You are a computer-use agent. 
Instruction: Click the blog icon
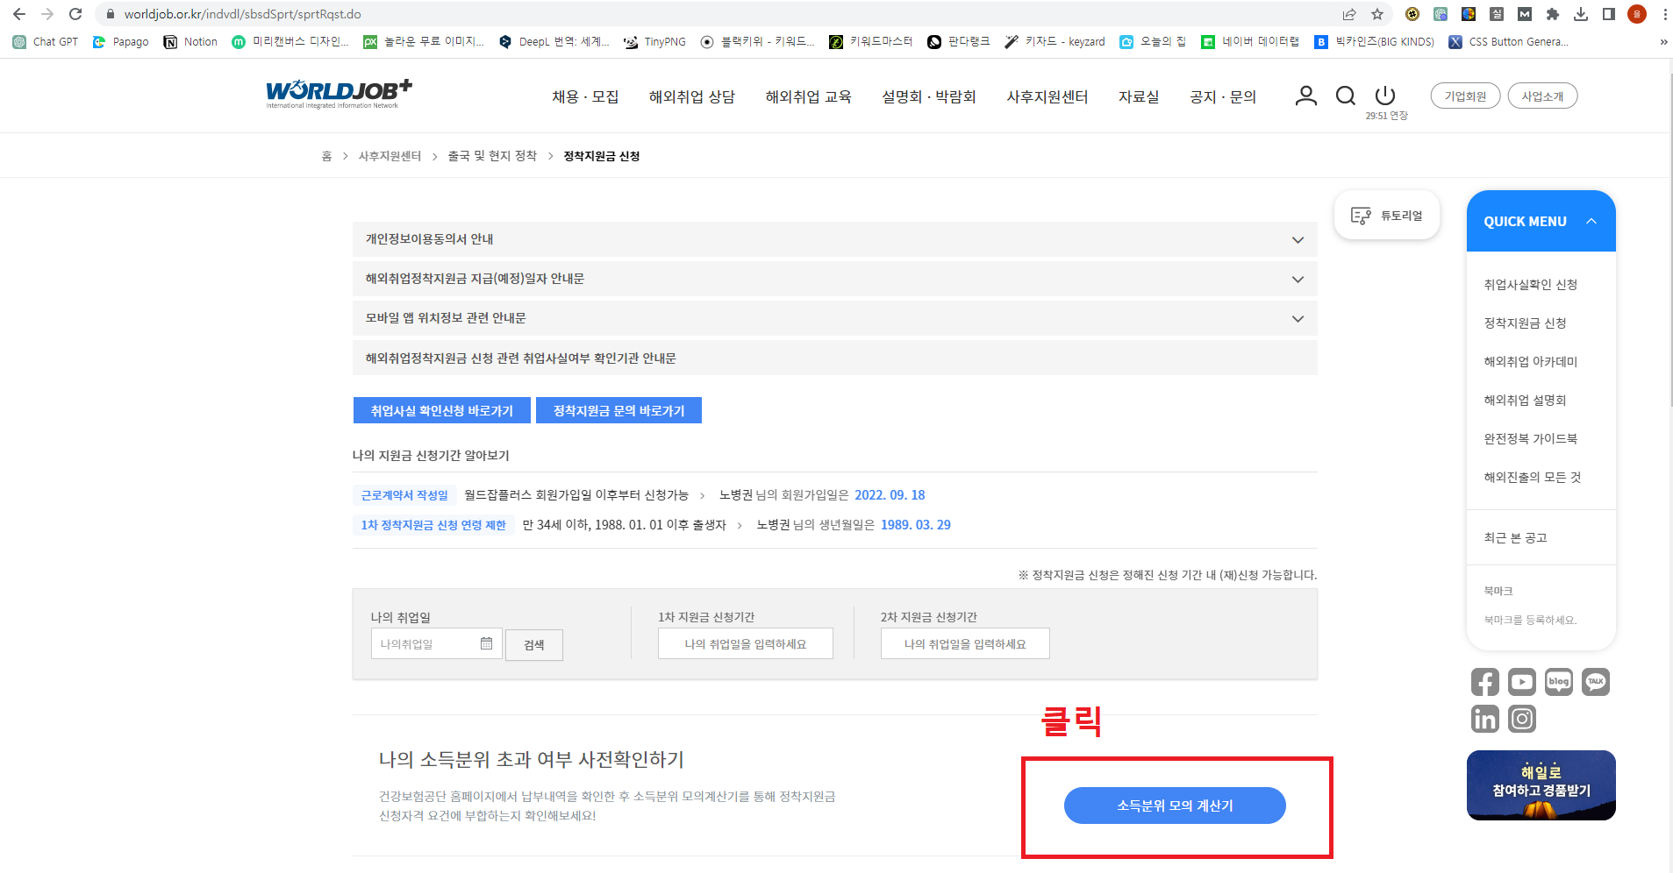1559,681
